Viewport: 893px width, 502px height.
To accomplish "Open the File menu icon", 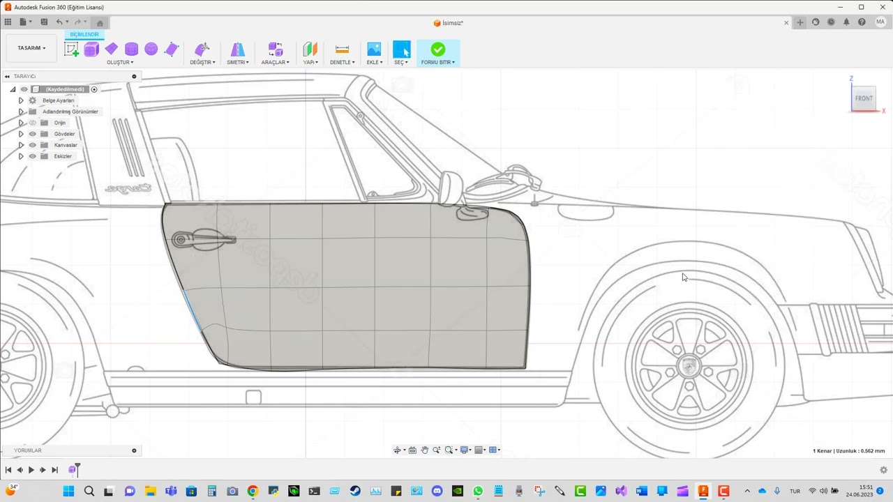I will coord(24,22).
